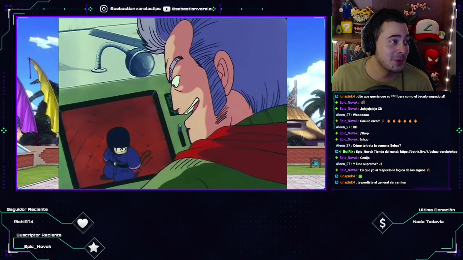Viewport: 463px width, 260px height.
Task: Click the "Suscriptor Reciente" label
Action: coord(39,235)
